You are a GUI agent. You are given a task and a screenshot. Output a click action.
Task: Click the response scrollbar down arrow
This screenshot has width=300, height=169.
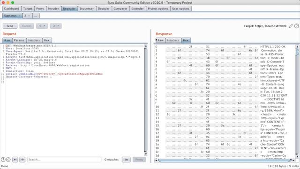[x=297, y=156]
